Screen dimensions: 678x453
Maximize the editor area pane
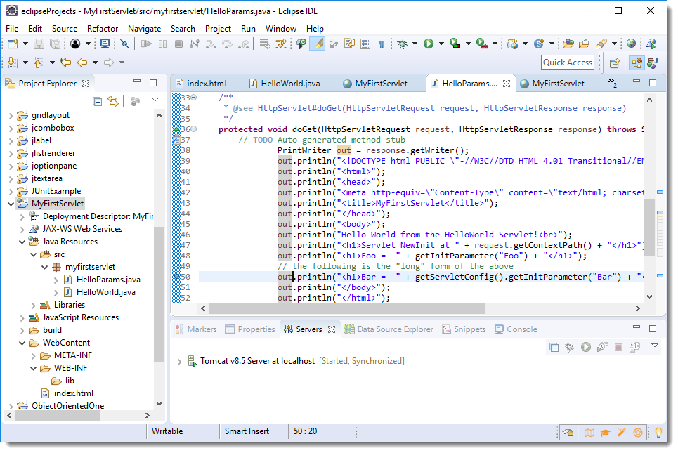coord(653,82)
